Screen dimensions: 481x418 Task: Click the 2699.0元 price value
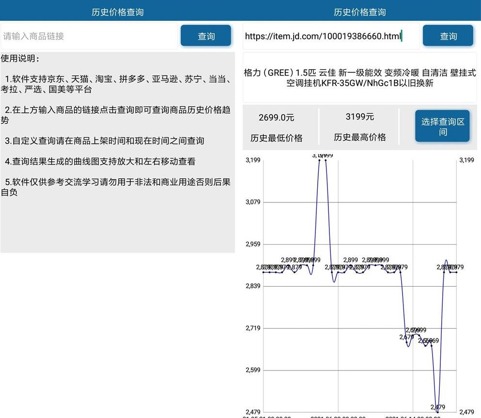click(x=277, y=118)
